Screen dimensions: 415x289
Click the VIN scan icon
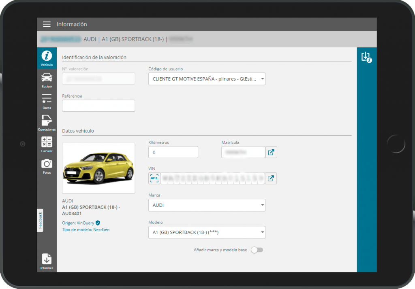pos(154,178)
